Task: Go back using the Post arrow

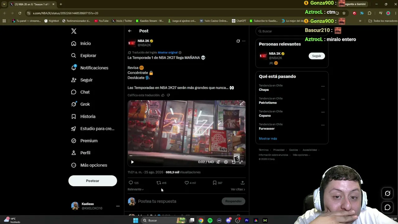Action: click(130, 31)
